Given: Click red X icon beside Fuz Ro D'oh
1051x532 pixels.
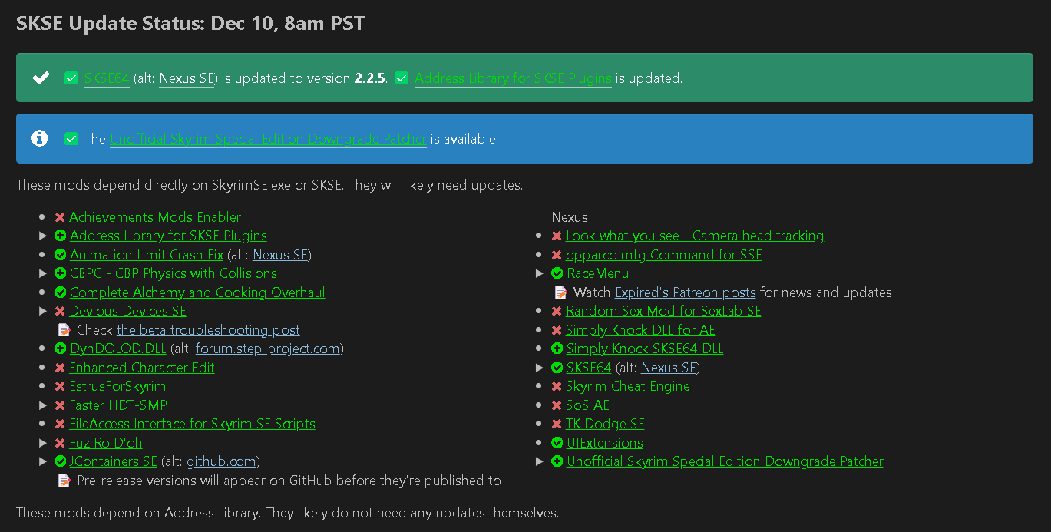Looking at the screenshot, I should click(60, 443).
